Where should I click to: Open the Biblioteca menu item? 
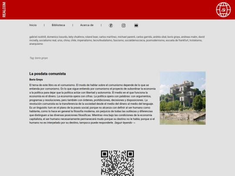(58, 25)
